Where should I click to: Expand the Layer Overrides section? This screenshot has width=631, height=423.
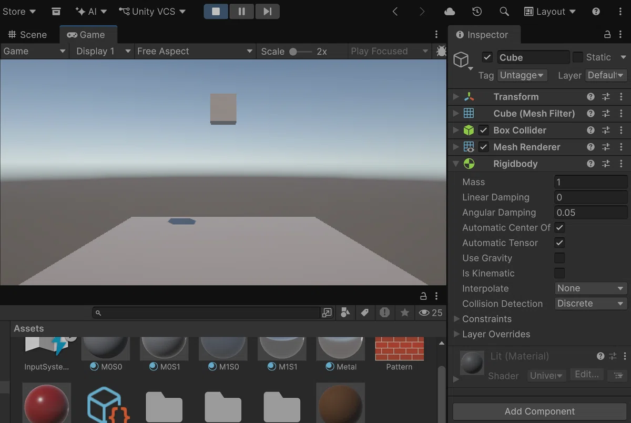pos(456,334)
